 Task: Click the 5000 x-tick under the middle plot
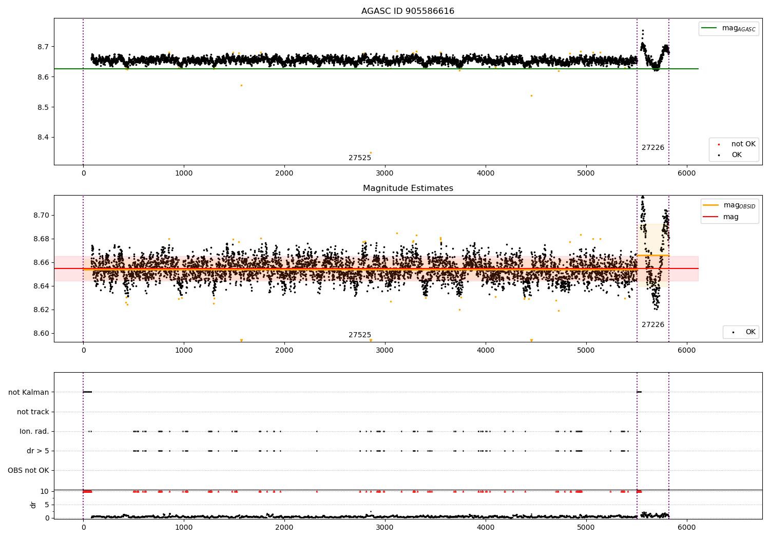click(x=586, y=350)
